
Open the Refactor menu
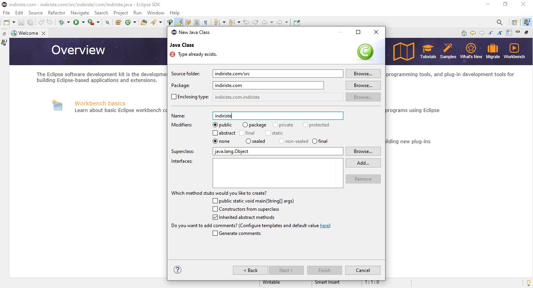[x=57, y=12]
